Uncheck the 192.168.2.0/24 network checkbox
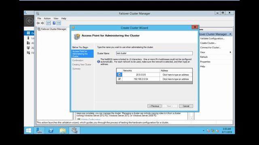The image size is (259, 145). (119, 79)
